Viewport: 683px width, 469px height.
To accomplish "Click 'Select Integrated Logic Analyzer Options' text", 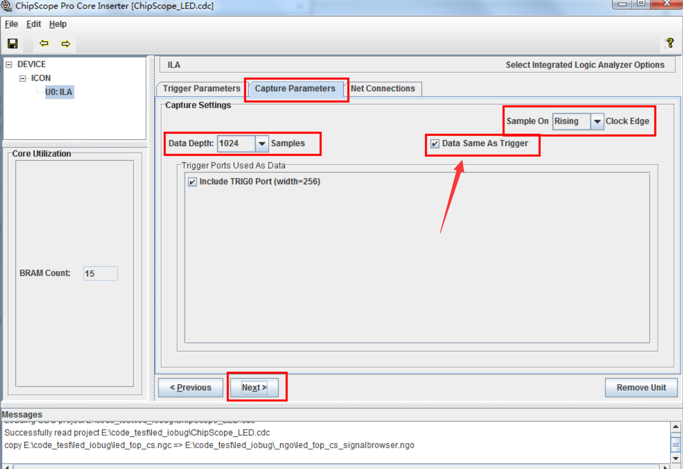I will click(585, 65).
